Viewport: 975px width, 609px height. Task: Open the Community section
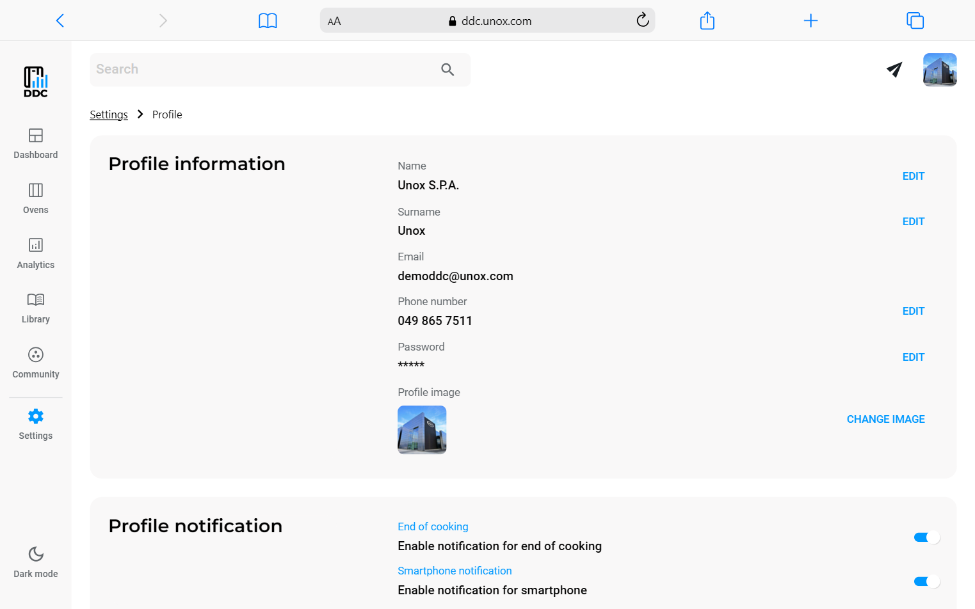35,363
